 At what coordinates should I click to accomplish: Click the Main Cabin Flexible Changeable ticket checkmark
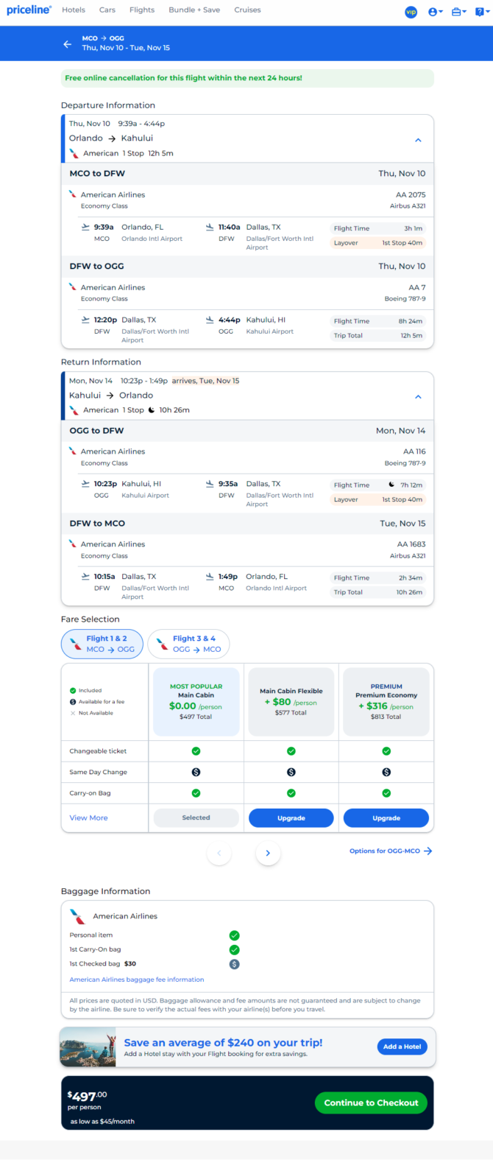tap(291, 751)
